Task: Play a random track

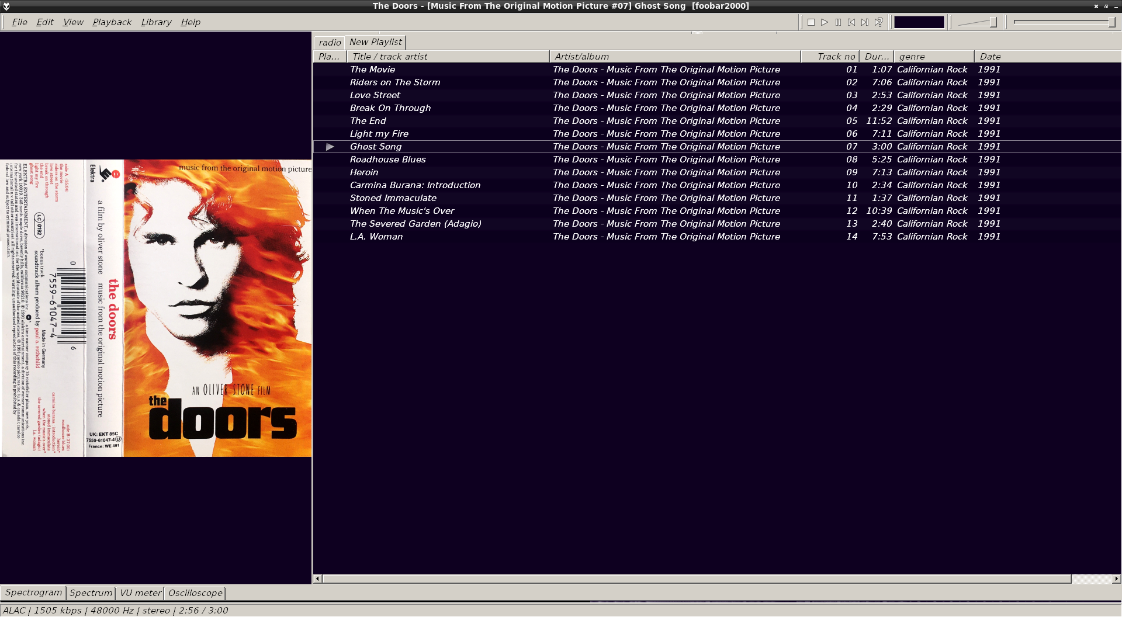Action: tap(878, 22)
